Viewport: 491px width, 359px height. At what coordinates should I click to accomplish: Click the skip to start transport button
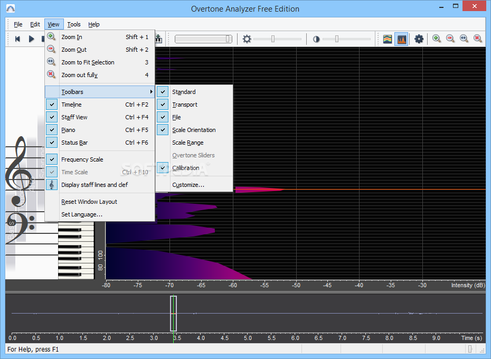pos(17,39)
